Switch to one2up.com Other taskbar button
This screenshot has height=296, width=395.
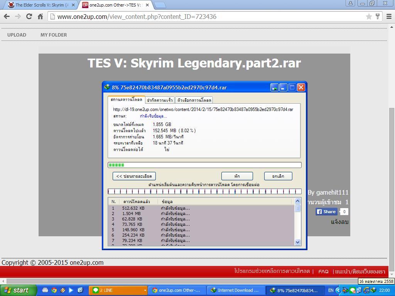pyautogui.click(x=177, y=290)
